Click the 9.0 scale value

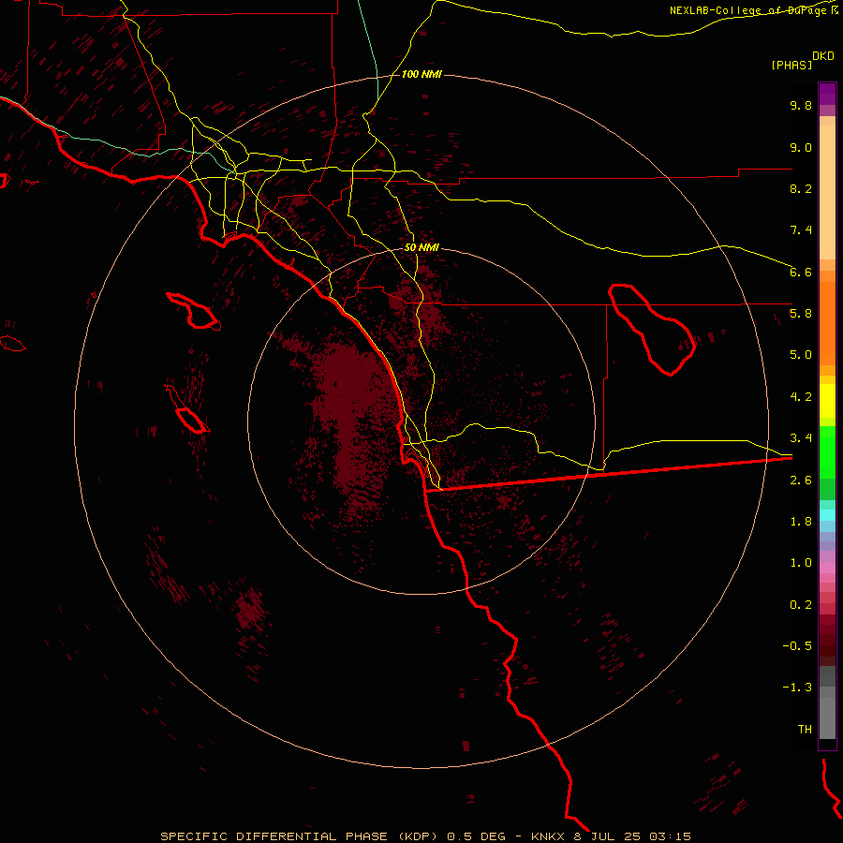[801, 147]
